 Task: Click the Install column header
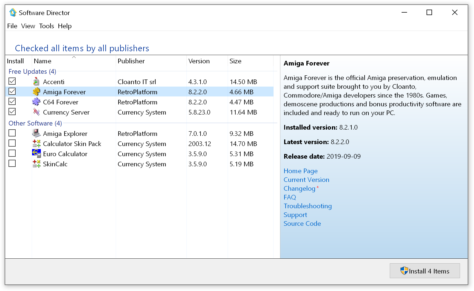coord(18,61)
